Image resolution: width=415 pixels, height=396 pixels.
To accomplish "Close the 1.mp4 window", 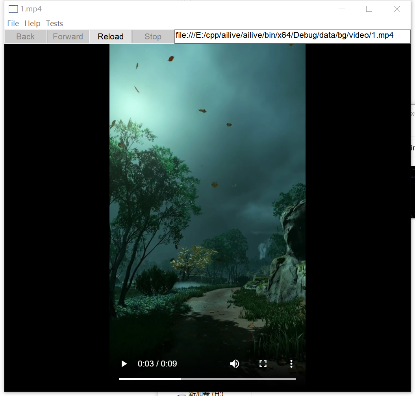I will click(x=397, y=9).
